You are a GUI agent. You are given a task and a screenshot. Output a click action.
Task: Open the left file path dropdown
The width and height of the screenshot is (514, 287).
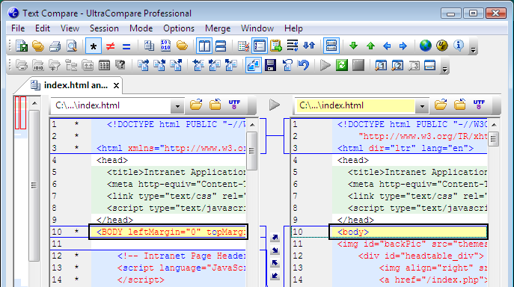point(177,106)
